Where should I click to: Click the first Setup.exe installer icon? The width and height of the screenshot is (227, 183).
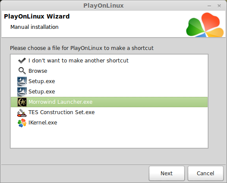point(22,81)
